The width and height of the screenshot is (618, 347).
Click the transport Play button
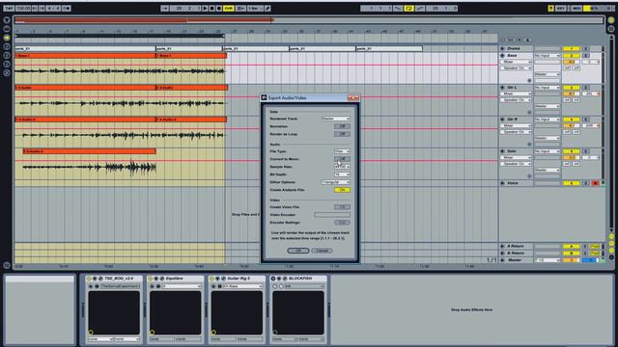[205, 9]
